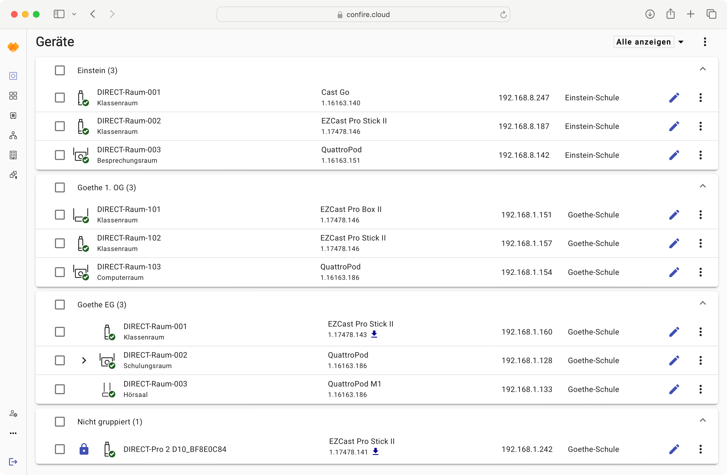Open the building sidebar icon

click(13, 155)
